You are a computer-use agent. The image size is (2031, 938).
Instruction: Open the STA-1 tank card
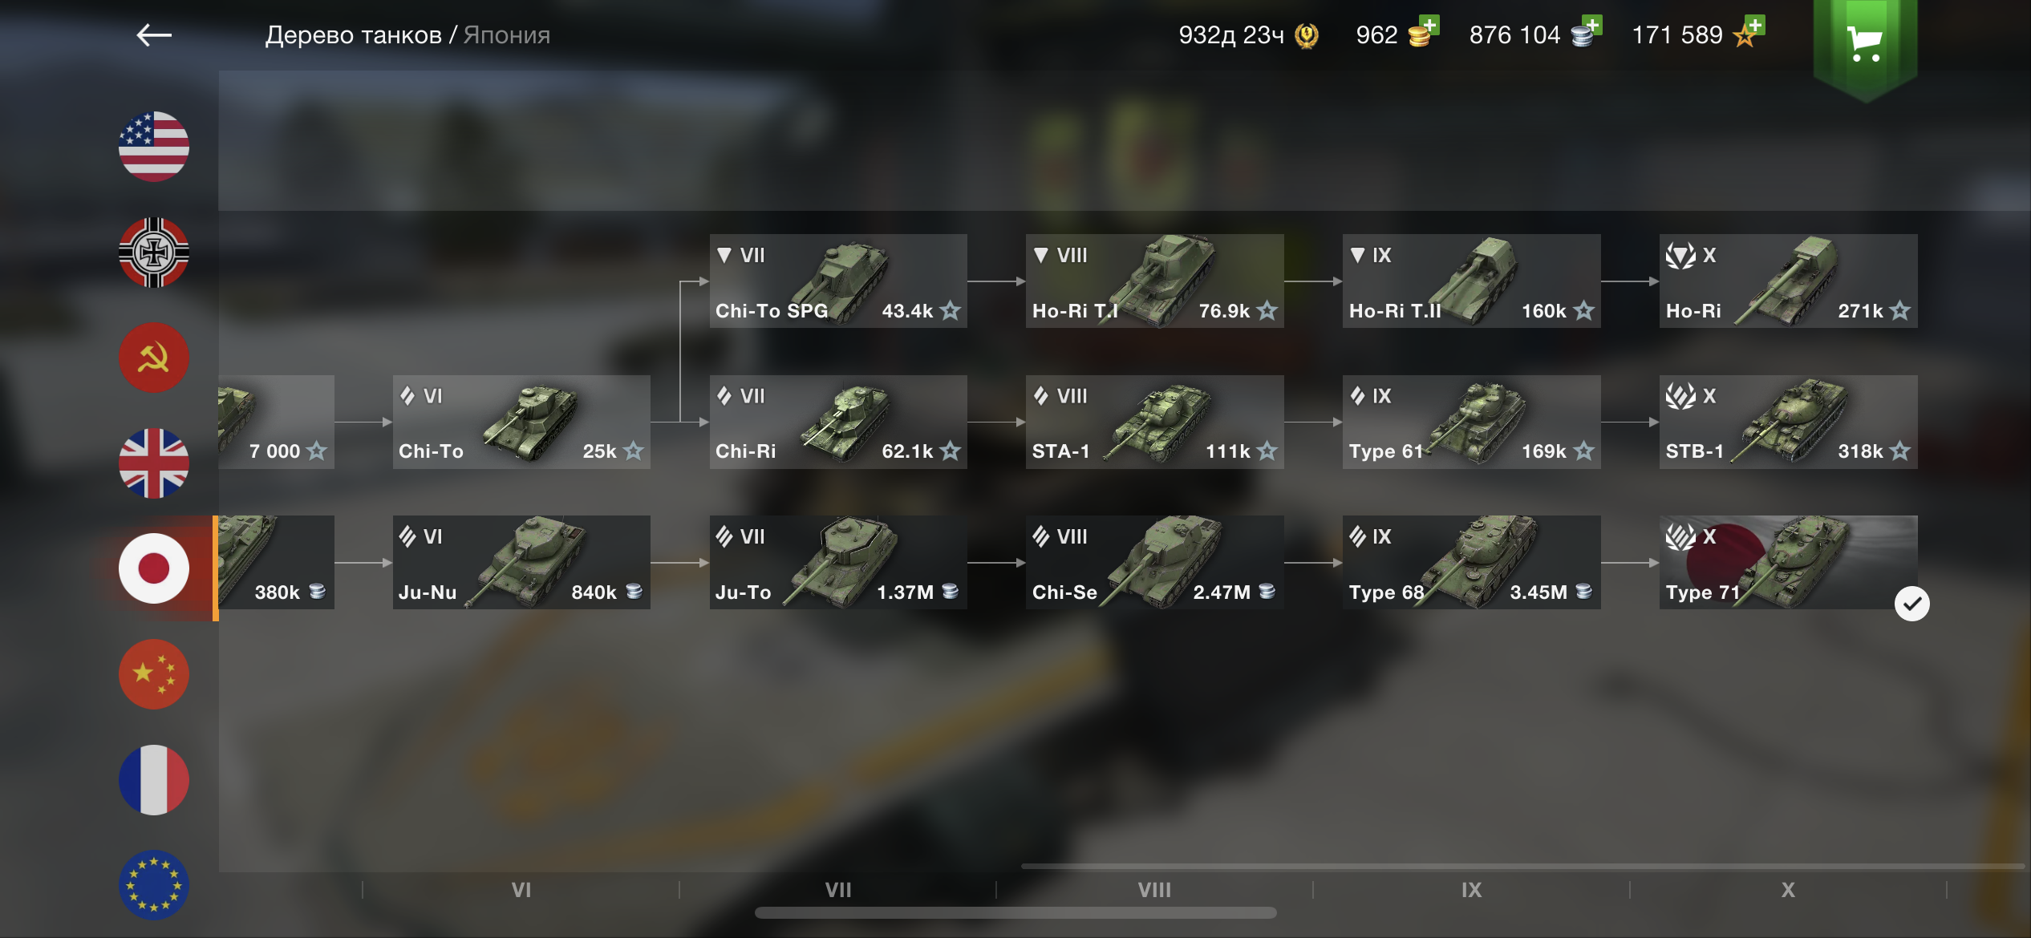(1154, 422)
